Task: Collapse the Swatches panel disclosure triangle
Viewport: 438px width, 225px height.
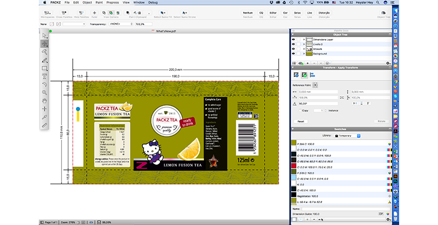Action: pyautogui.click(x=293, y=129)
